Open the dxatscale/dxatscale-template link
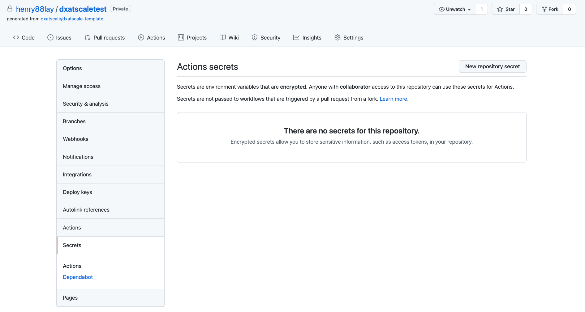The image size is (585, 312). pos(72,19)
